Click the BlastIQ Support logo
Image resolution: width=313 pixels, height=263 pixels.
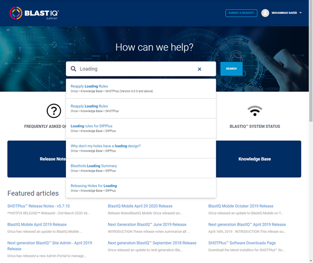point(34,13)
